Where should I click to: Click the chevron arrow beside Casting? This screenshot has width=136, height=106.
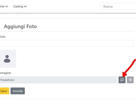click(25, 7)
